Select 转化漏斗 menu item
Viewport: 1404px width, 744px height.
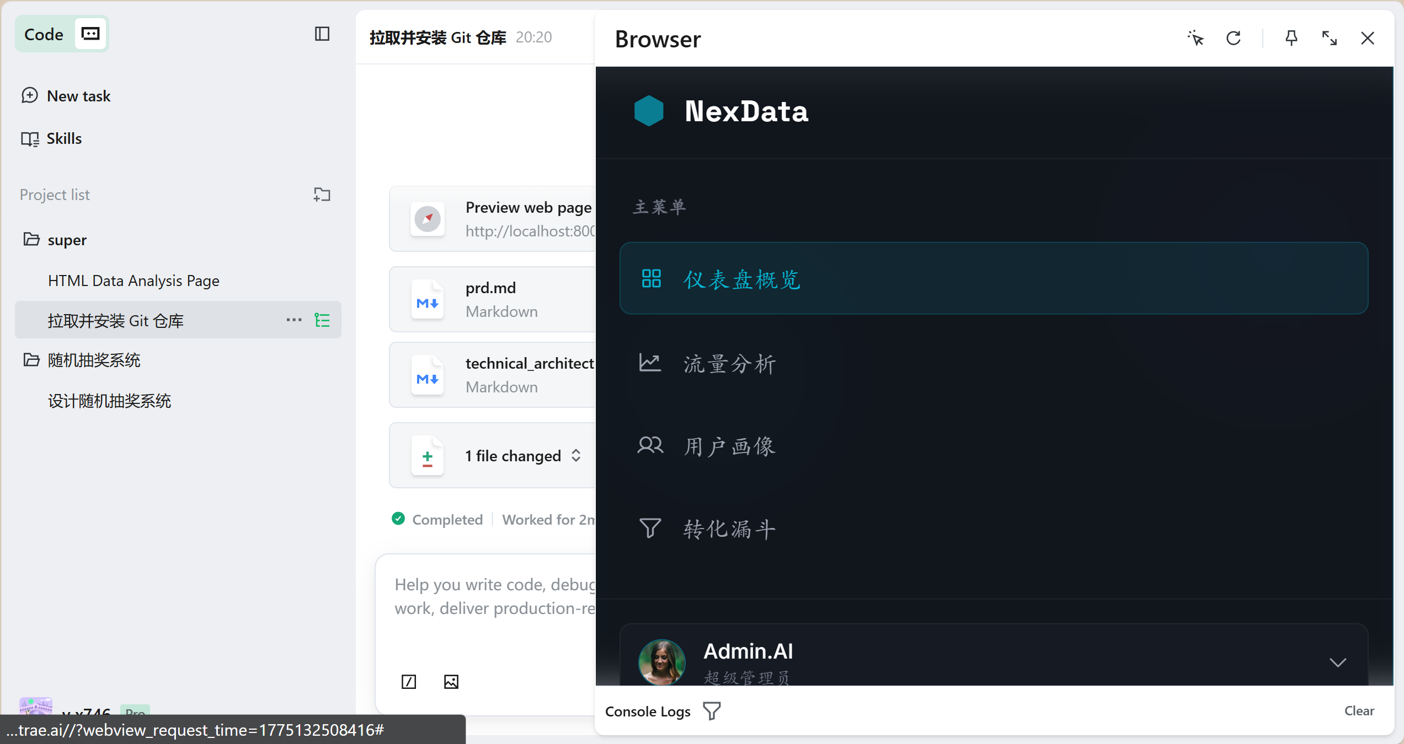pos(729,529)
